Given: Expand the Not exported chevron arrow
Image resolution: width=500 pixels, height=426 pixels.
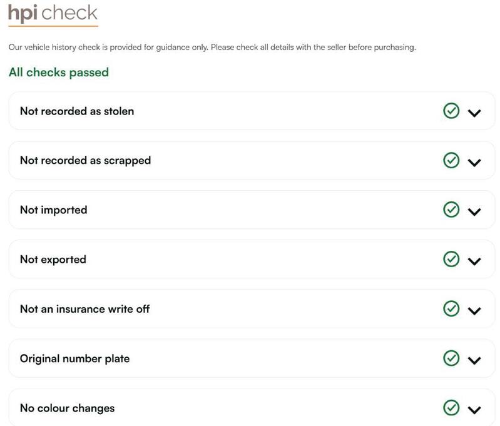Looking at the screenshot, I should (474, 261).
